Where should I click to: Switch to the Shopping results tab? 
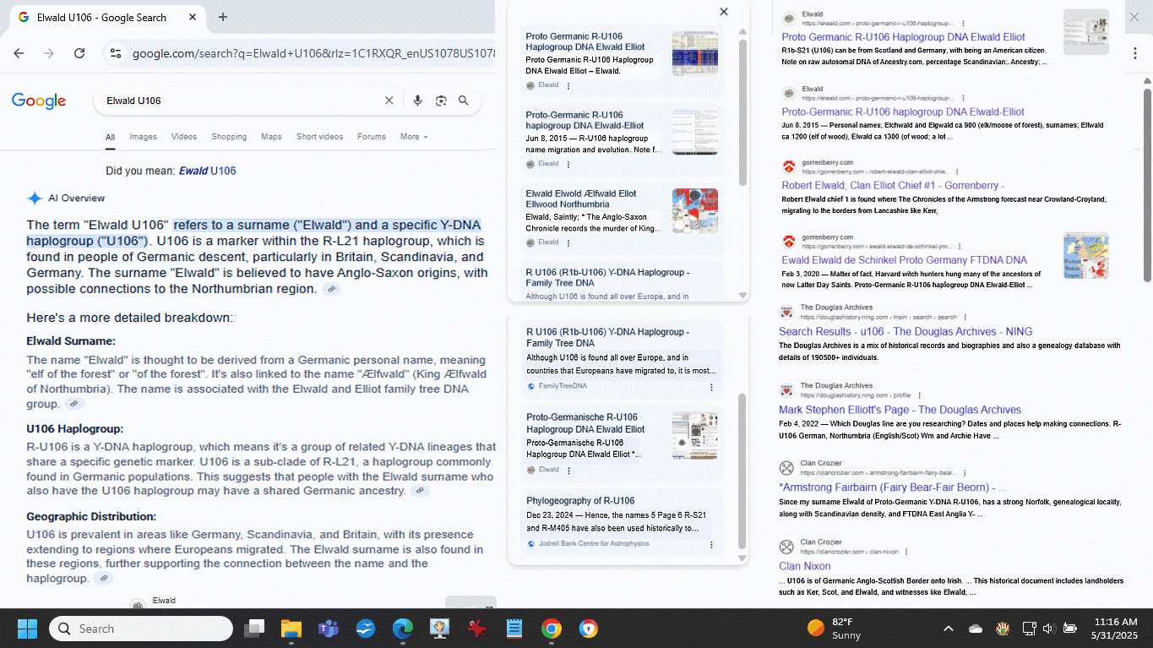click(x=229, y=137)
